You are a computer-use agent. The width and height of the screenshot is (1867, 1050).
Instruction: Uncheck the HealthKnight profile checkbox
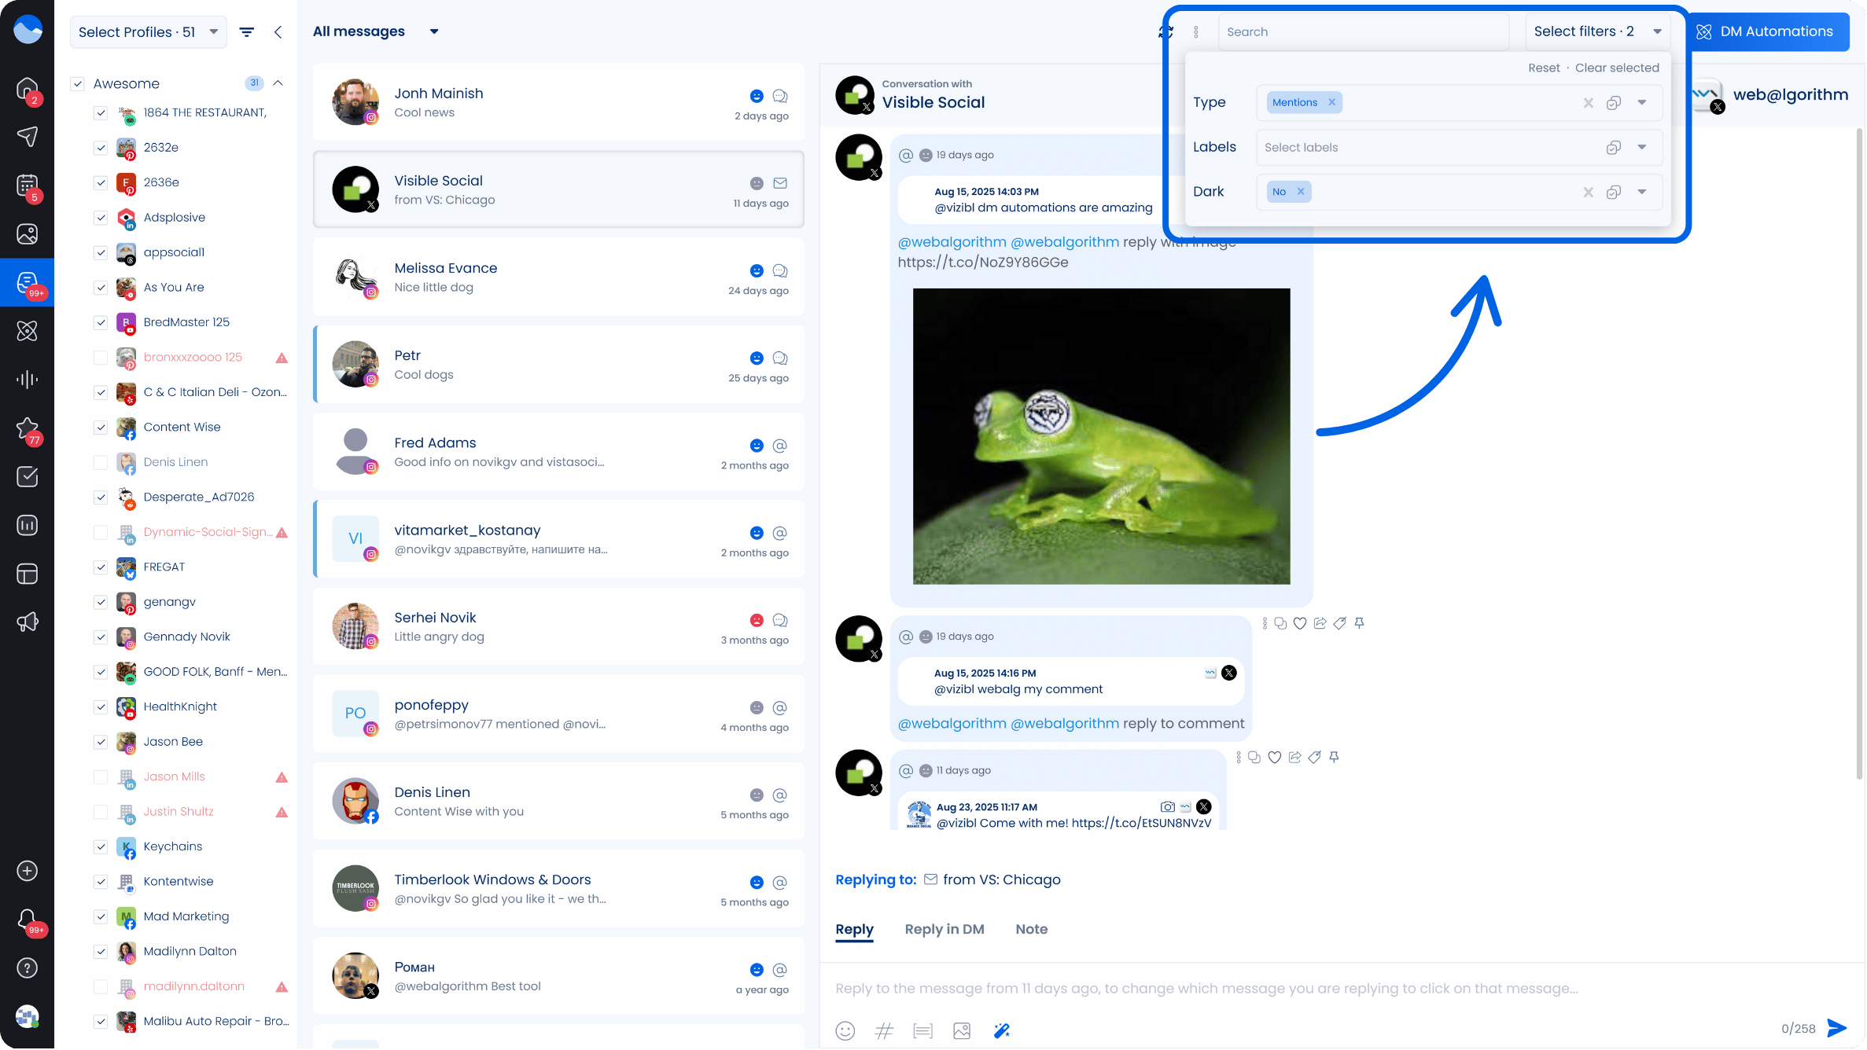(x=101, y=707)
